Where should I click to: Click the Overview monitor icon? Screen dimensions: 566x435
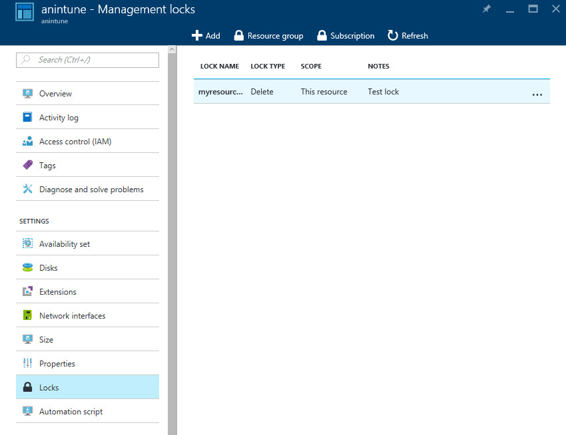pyautogui.click(x=27, y=93)
